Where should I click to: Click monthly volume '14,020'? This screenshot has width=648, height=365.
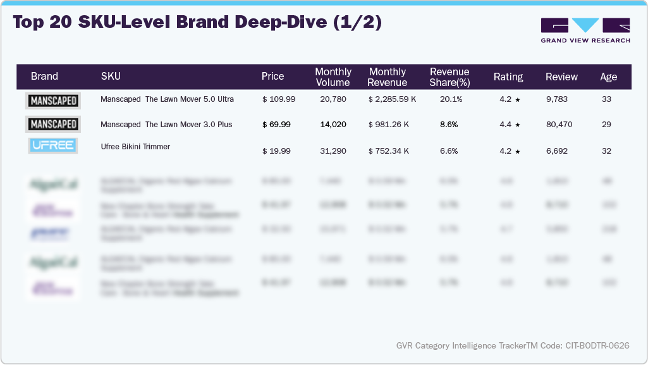(333, 125)
